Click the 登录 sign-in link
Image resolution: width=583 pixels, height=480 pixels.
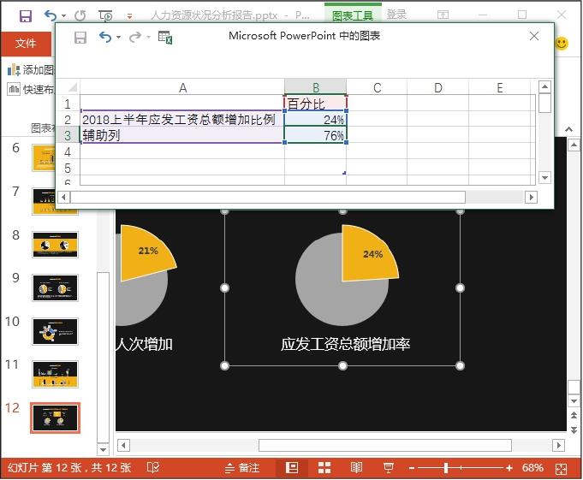396,15
